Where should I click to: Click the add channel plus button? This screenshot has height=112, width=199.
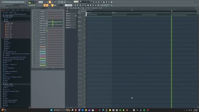tap(43, 69)
